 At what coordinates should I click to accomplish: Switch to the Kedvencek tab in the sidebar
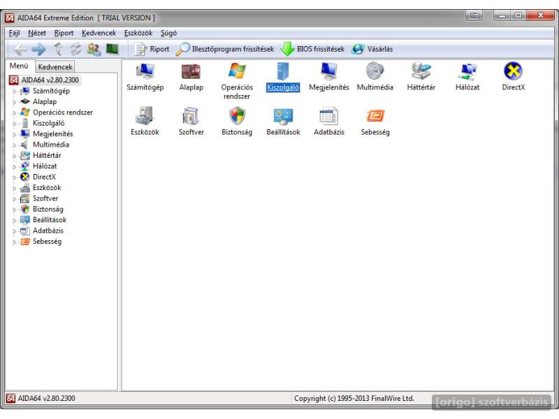tap(55, 66)
